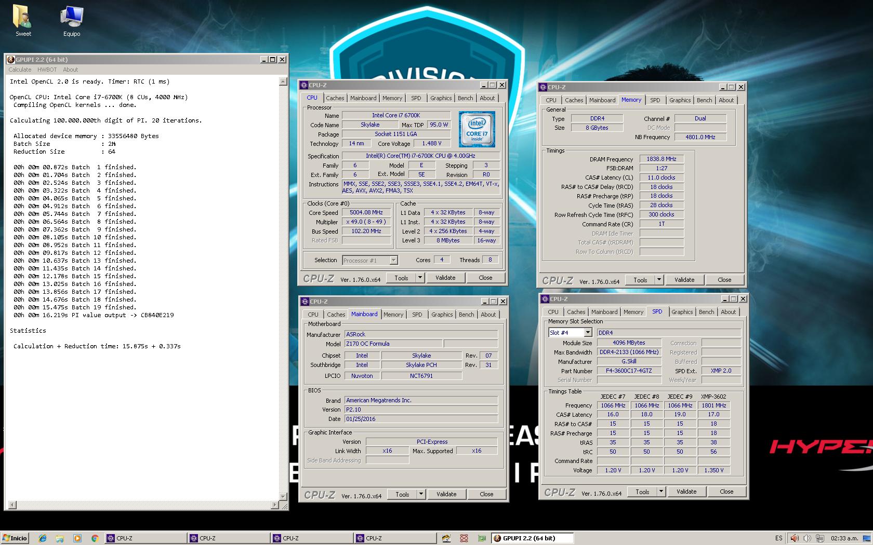The width and height of the screenshot is (873, 545).
Task: Switch to Bench tab in CPU-Z CPU window
Action: tap(465, 98)
